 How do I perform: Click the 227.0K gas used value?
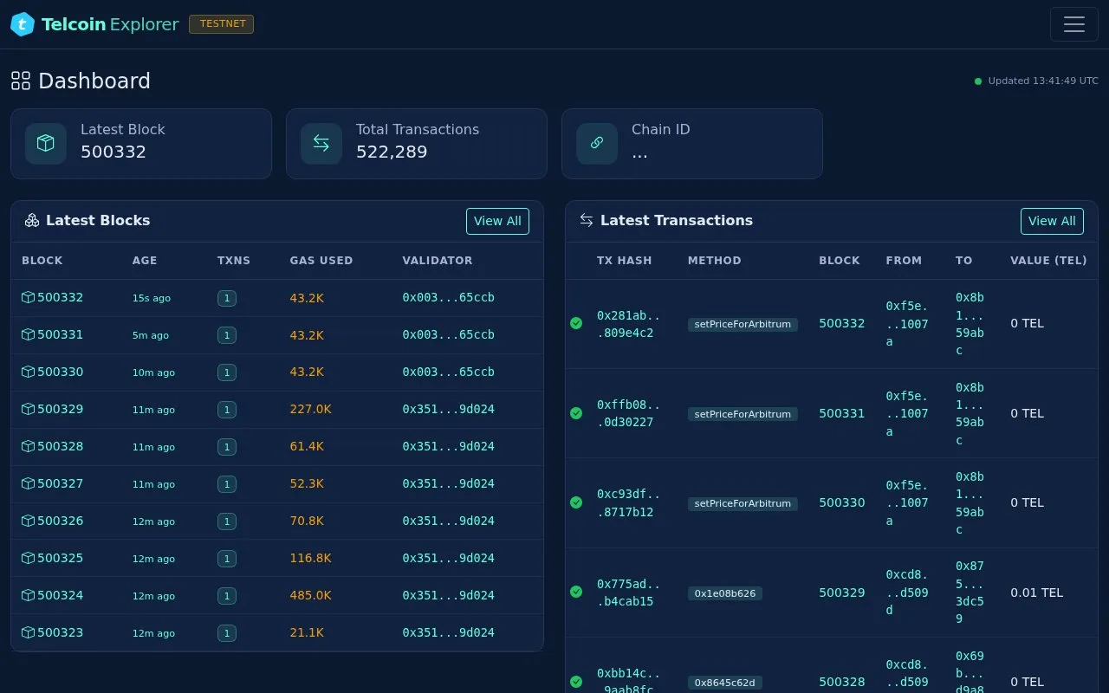[310, 410]
